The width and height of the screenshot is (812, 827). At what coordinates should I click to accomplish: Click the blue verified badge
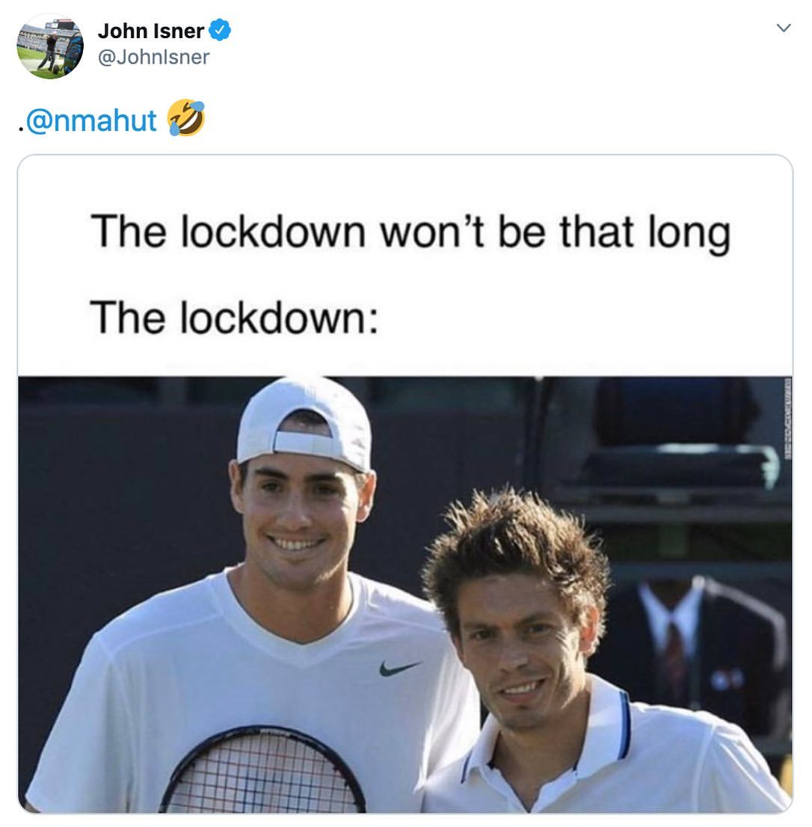pyautogui.click(x=220, y=30)
